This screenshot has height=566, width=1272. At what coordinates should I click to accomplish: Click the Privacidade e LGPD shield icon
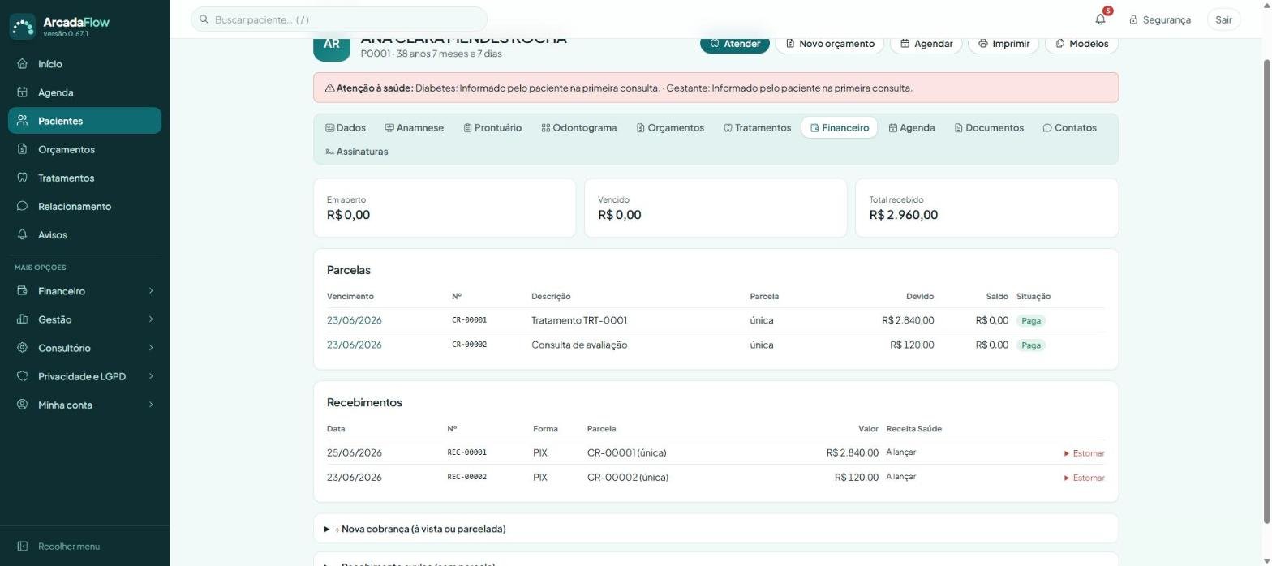tap(23, 376)
